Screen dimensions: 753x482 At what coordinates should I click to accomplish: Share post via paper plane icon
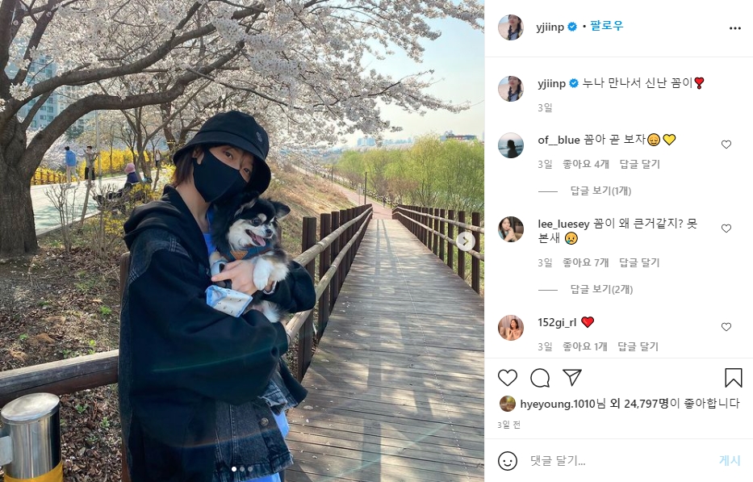click(572, 378)
